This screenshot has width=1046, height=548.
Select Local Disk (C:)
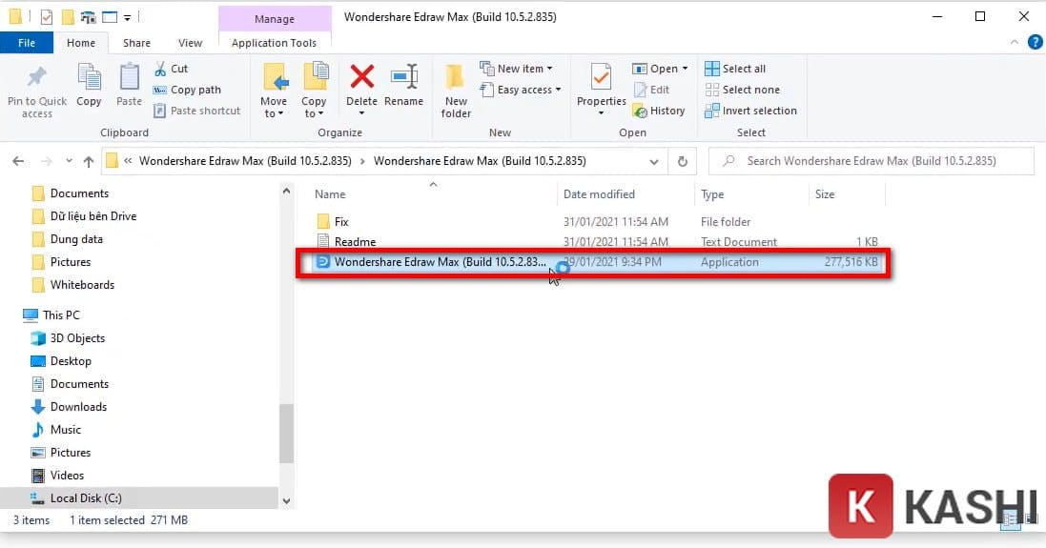[86, 498]
